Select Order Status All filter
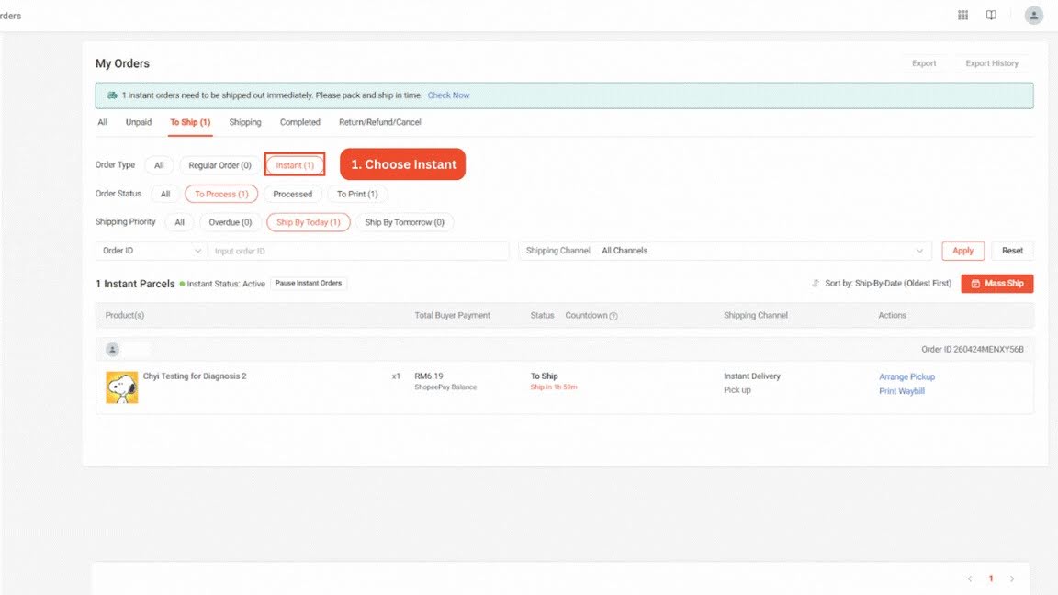This screenshot has width=1058, height=595. click(x=165, y=195)
